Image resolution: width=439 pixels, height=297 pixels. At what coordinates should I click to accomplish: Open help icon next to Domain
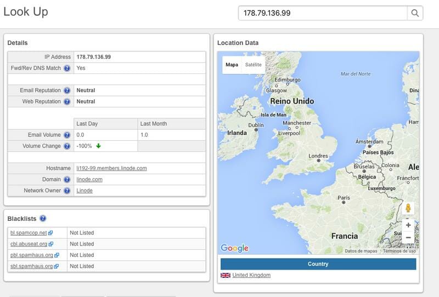(x=67, y=180)
